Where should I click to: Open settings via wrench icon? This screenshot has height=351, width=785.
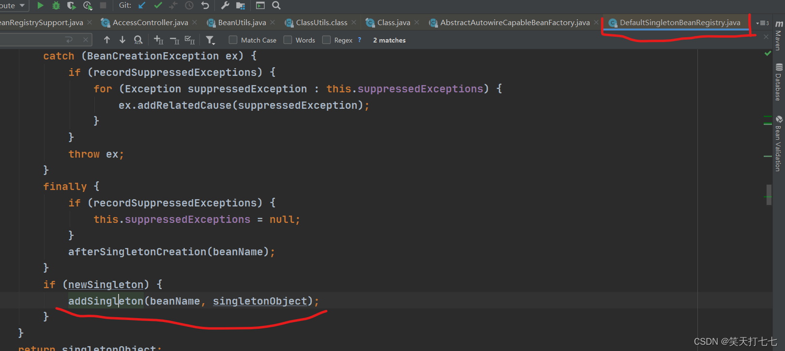click(x=225, y=5)
